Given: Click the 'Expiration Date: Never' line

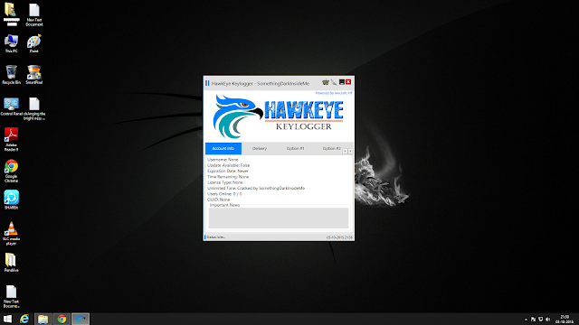Looking at the screenshot, I should click(228, 171).
